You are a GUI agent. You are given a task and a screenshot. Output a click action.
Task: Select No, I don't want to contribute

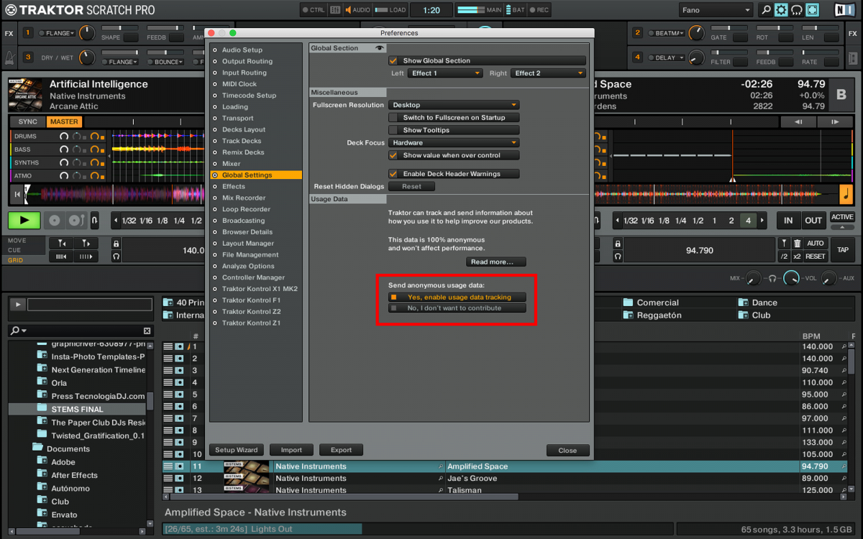click(x=457, y=308)
